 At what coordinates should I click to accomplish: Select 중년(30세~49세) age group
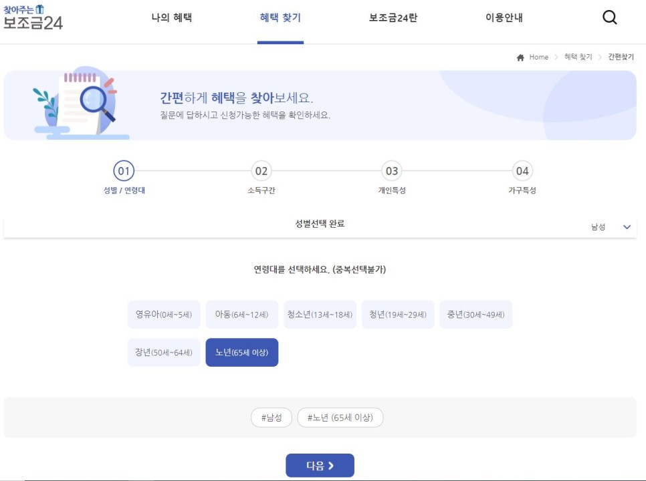click(x=476, y=315)
